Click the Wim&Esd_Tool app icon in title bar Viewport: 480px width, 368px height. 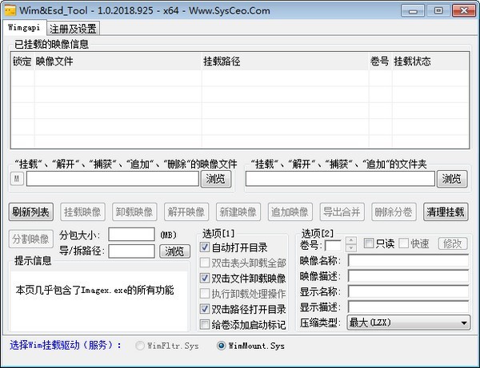10,10
